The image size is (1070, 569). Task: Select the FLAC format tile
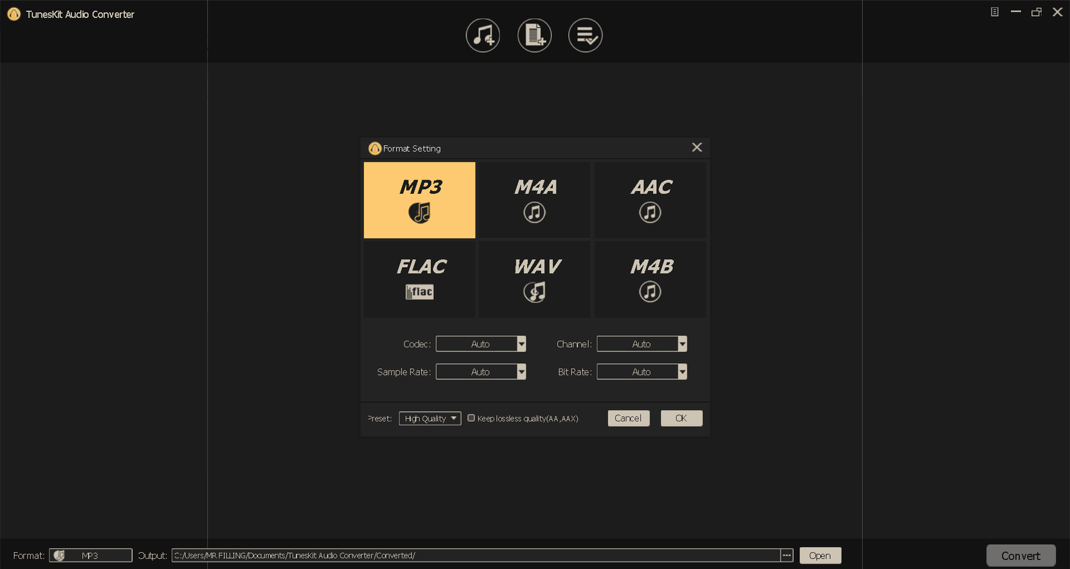click(x=419, y=279)
